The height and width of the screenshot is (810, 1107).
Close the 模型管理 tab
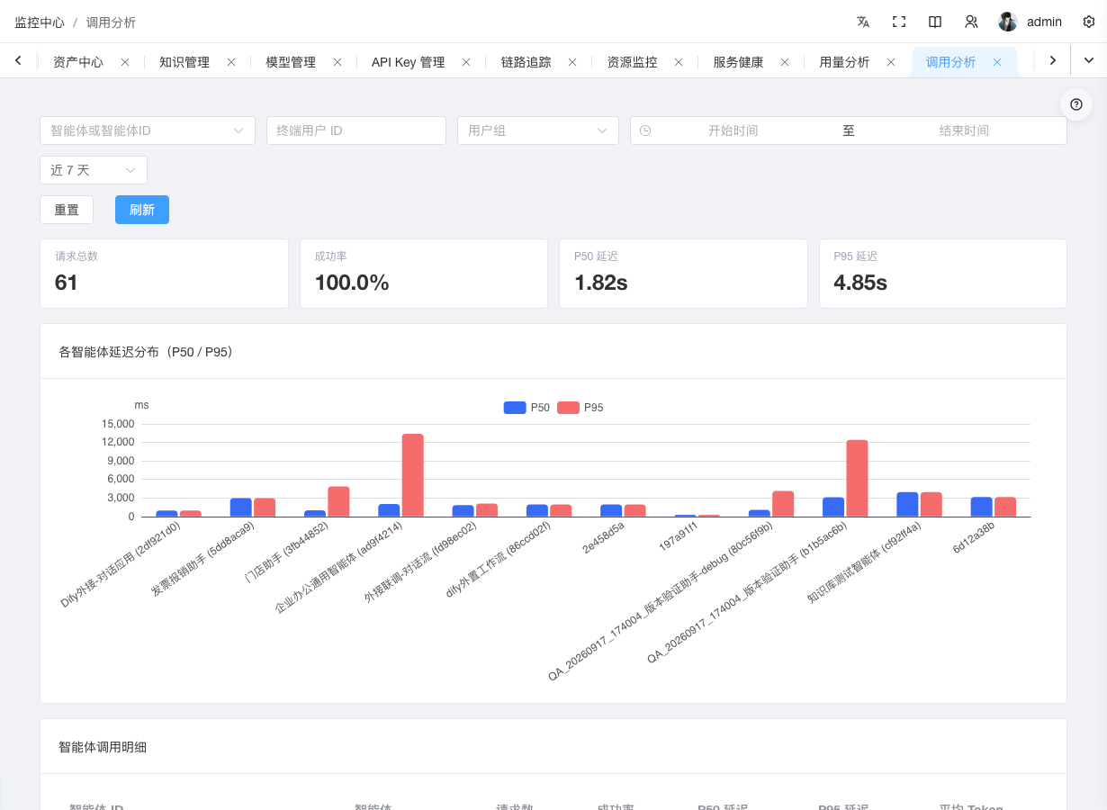click(337, 62)
